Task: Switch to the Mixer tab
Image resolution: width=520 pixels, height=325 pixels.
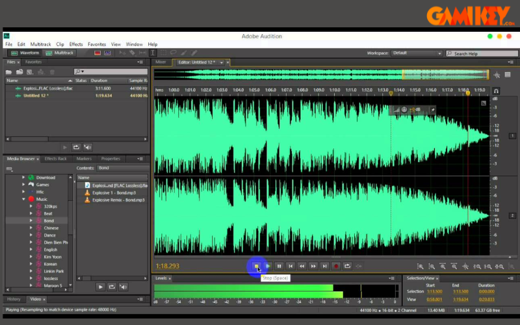Action: (x=161, y=62)
